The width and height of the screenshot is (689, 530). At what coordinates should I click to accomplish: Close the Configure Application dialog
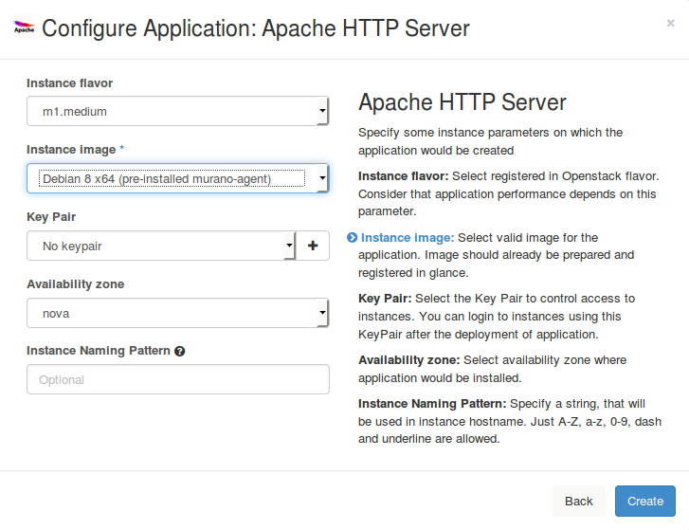pyautogui.click(x=670, y=24)
